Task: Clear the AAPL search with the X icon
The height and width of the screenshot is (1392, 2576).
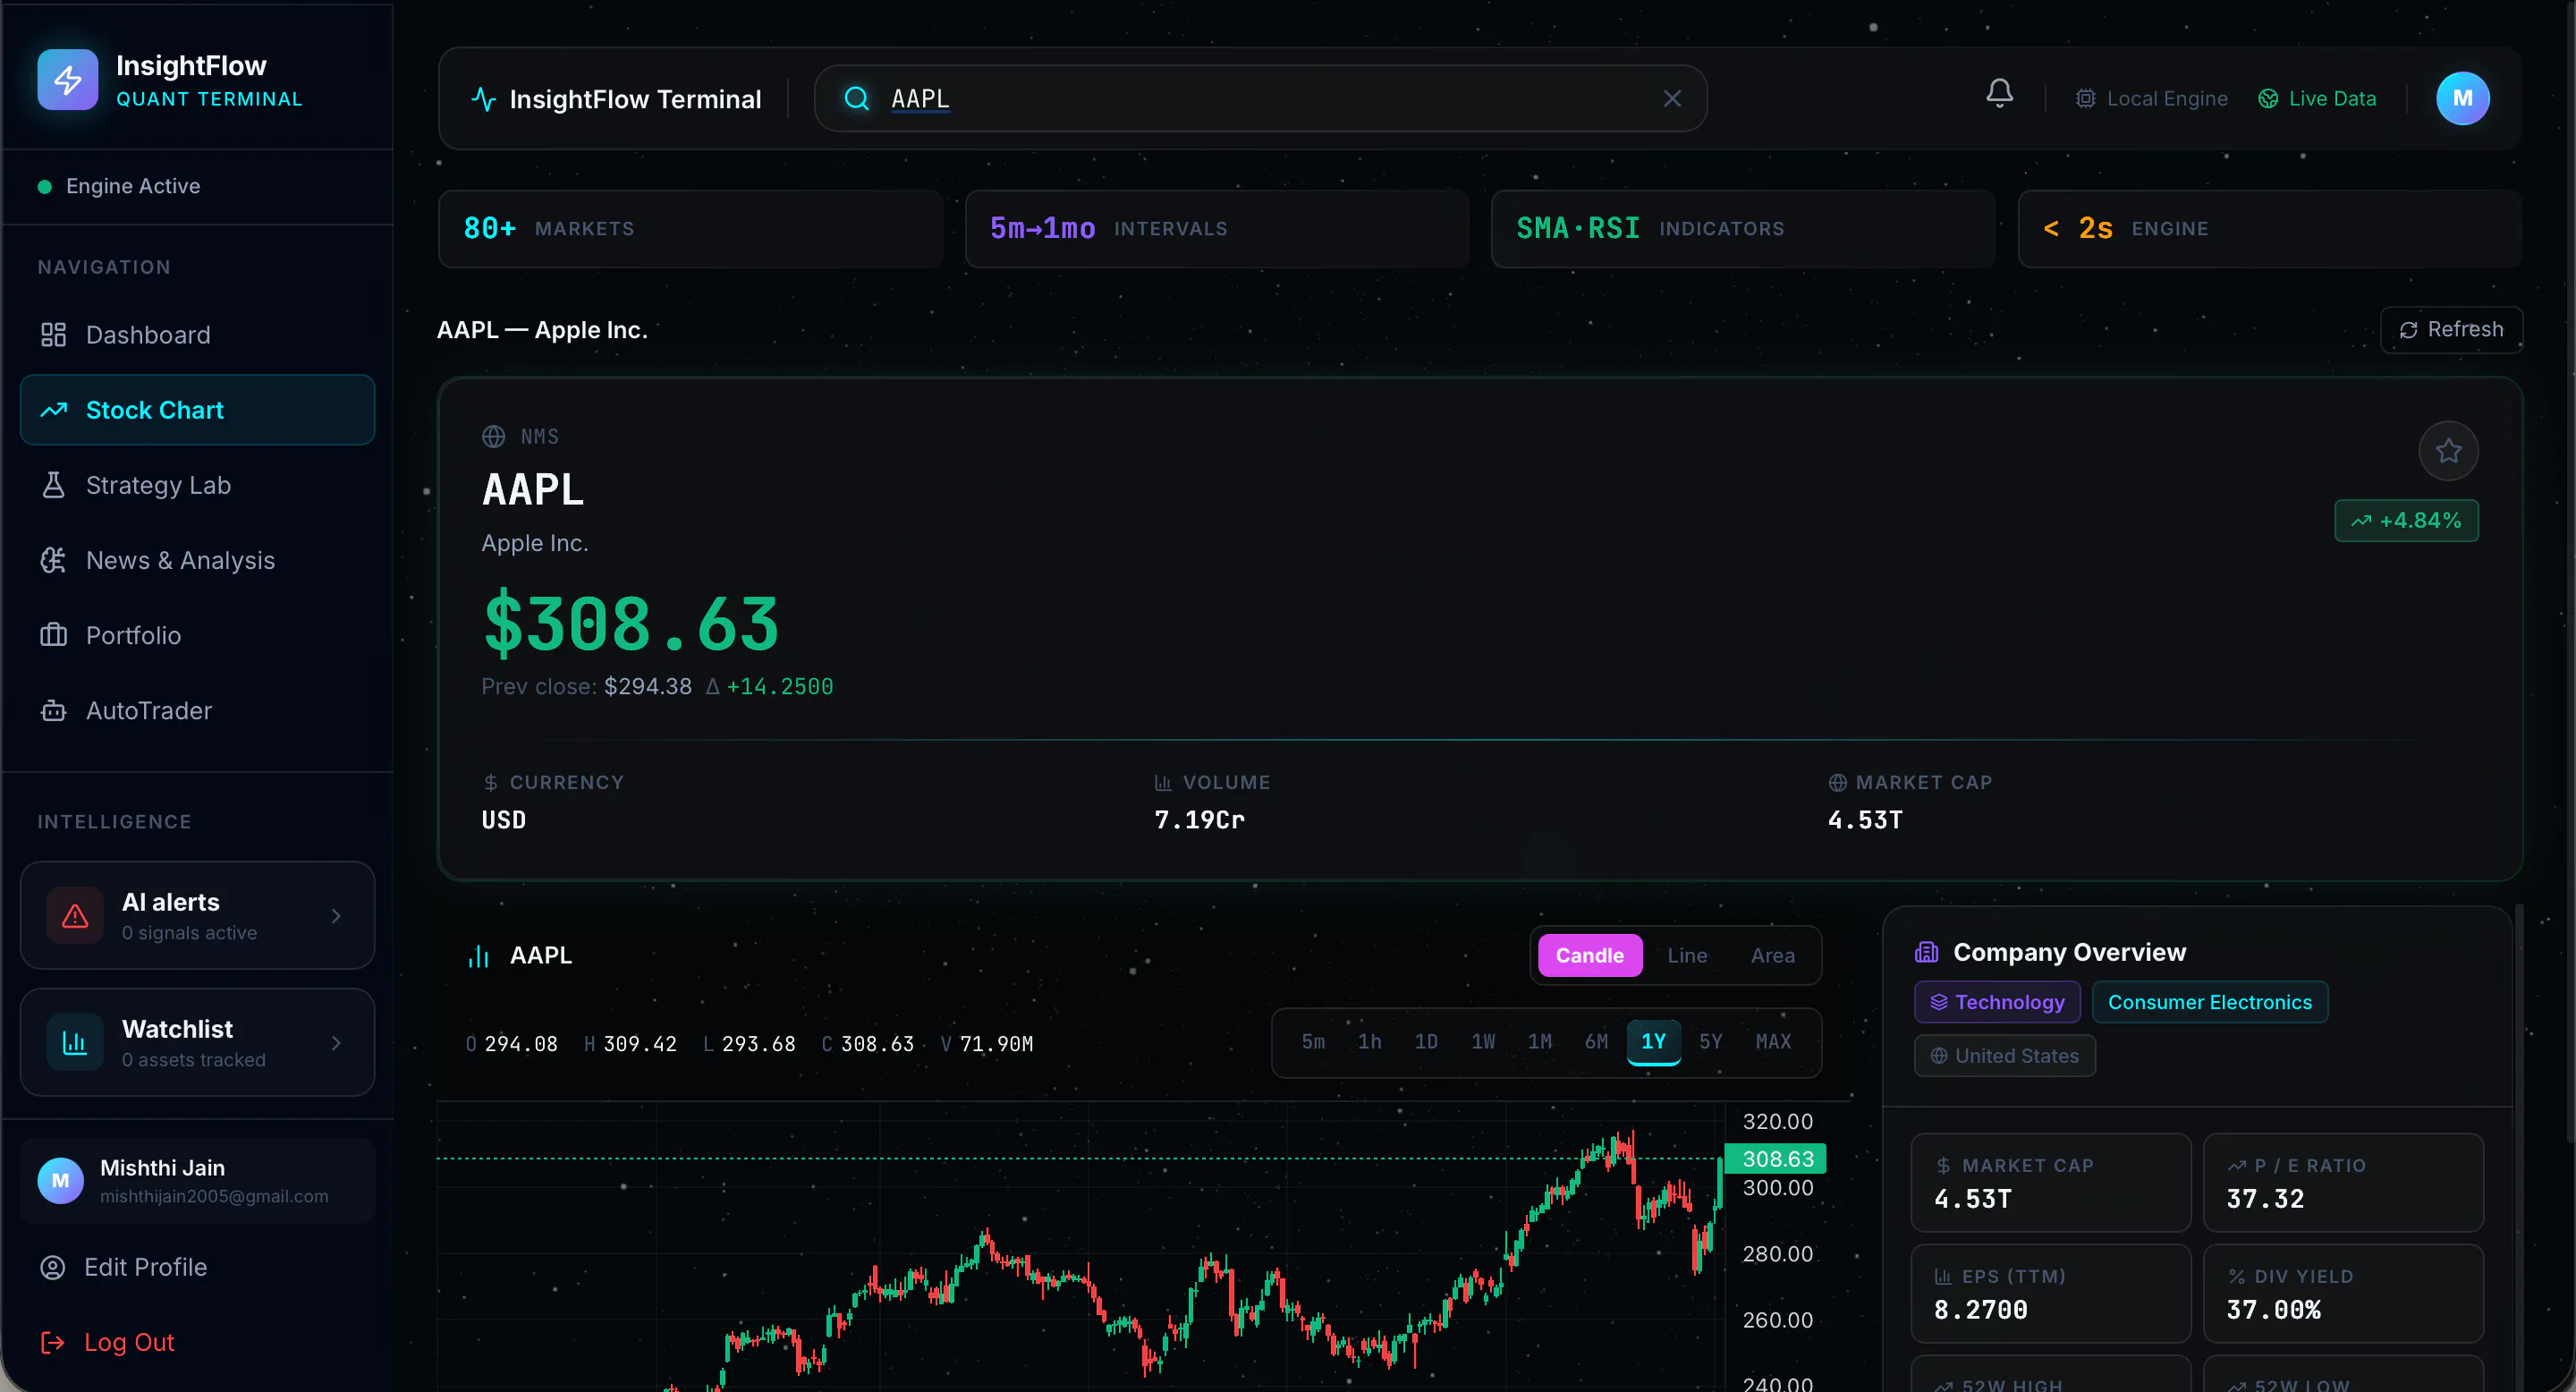Action: (1672, 99)
